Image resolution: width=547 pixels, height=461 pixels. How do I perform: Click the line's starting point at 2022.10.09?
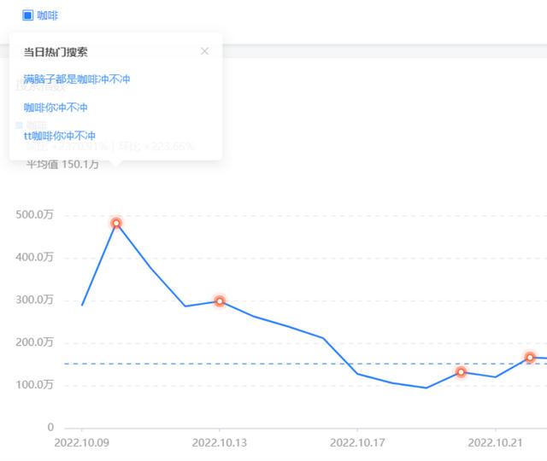[x=82, y=305]
